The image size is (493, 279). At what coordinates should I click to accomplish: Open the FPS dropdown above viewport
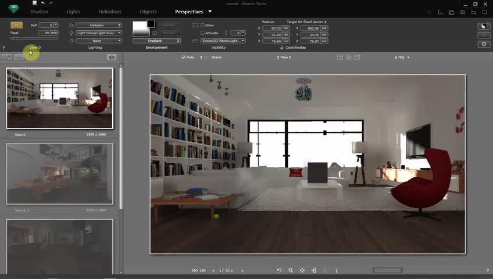402,58
